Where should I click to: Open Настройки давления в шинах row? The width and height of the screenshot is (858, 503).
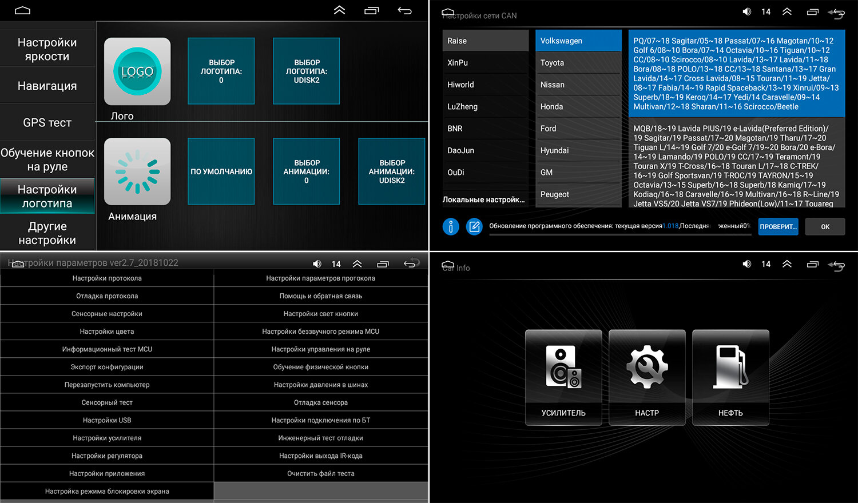pyautogui.click(x=321, y=385)
